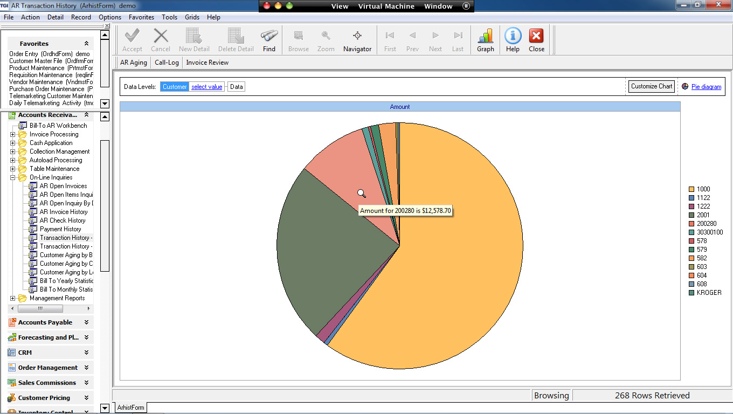Click the 200280 legend color swatch
Screen dimensions: 733x414
[x=691, y=224]
